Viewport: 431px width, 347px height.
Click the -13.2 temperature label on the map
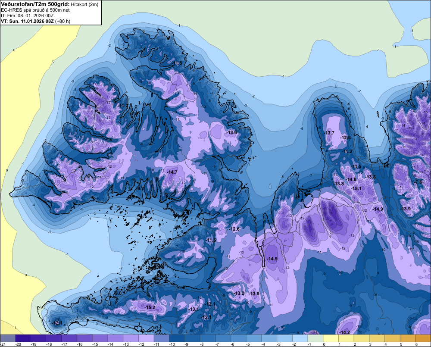[x=239, y=294]
